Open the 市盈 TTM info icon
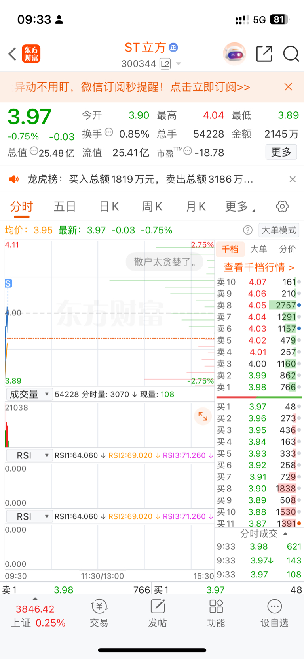Viewport: 304px width, 659px height. tap(188, 151)
